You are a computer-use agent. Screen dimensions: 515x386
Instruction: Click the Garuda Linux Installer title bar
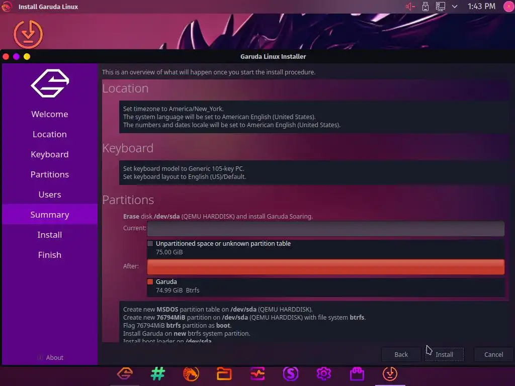pos(273,56)
